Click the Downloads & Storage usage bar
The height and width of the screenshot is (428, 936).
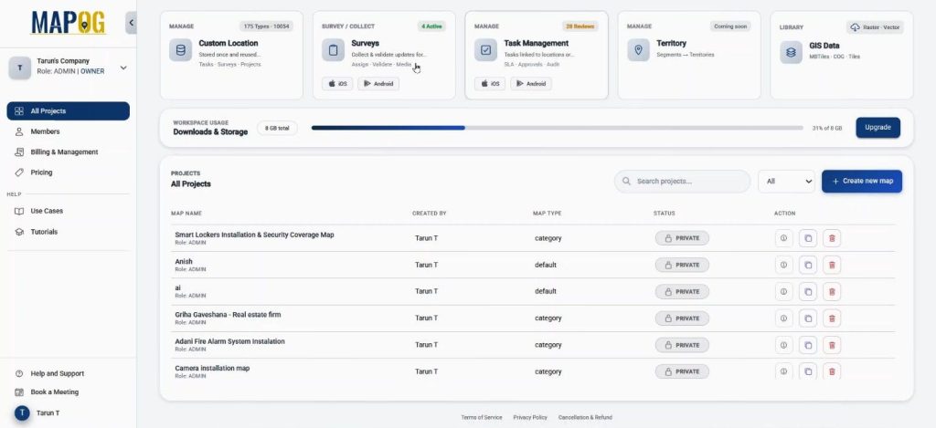click(x=557, y=128)
